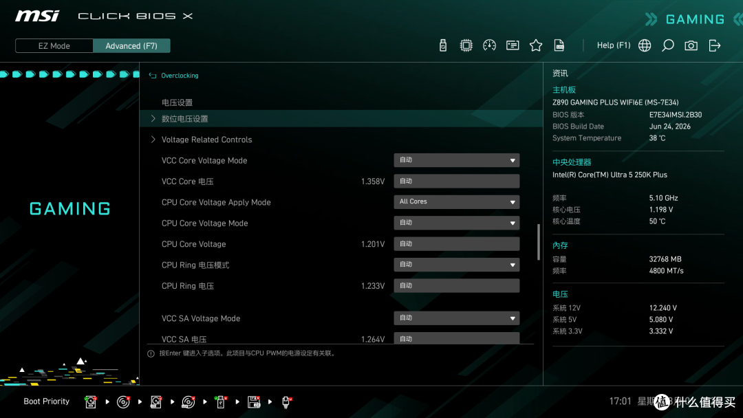This screenshot has width=743, height=418.
Task: Click the card-style profile icon in toolbar
Action: pos(513,45)
